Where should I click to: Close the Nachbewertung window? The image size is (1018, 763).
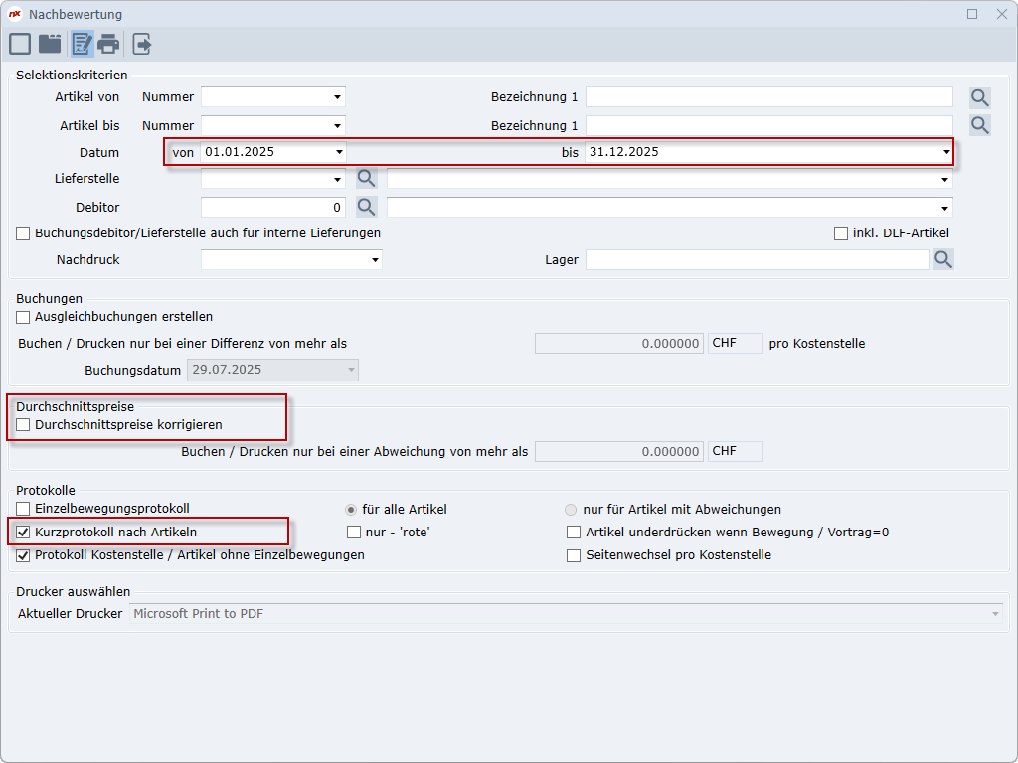(1002, 14)
